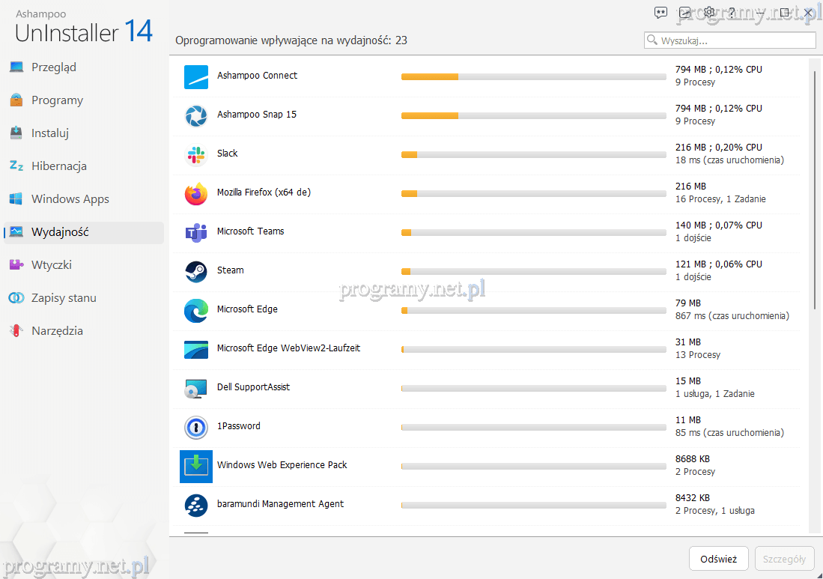The image size is (823, 579).
Task: Navigate to the Wtyczki plugins section
Action: pos(52,265)
